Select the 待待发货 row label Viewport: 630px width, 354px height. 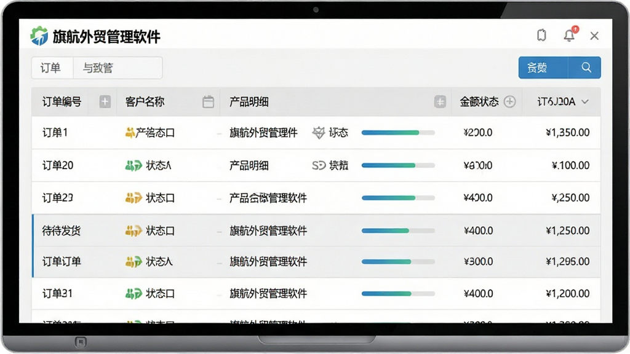pos(62,231)
